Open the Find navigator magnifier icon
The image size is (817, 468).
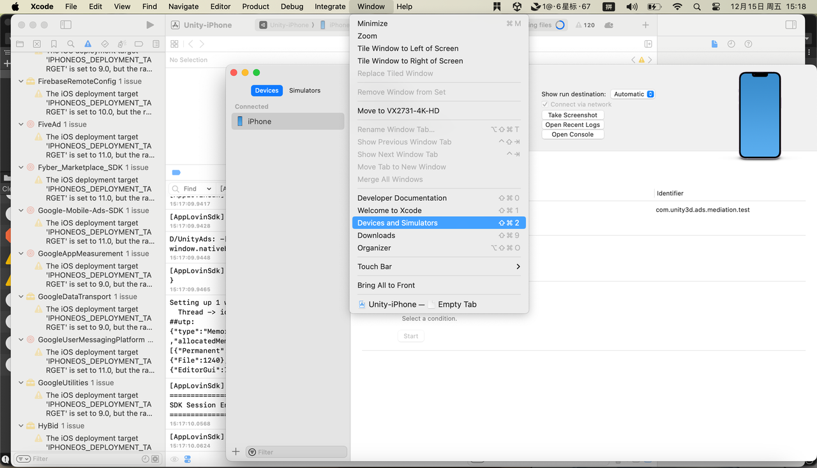(71, 44)
